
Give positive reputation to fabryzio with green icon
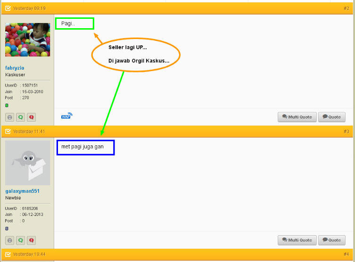point(20,117)
